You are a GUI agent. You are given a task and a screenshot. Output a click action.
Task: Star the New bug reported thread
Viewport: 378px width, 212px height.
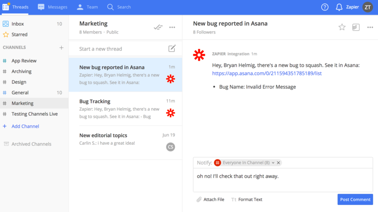coord(342,27)
